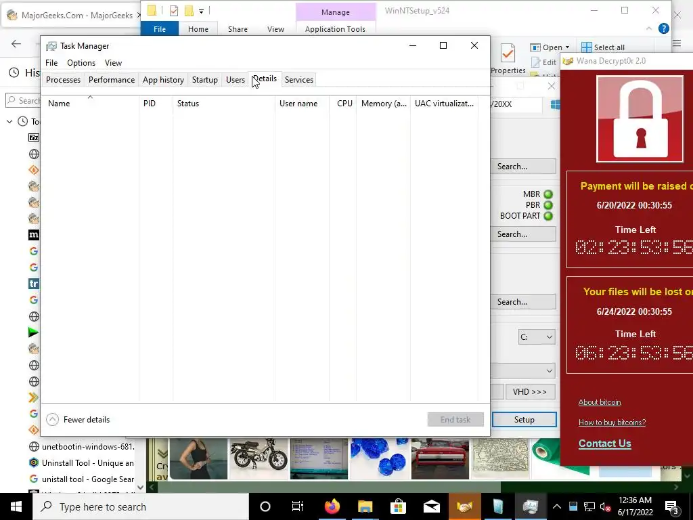The image size is (693, 520).
Task: Sort by the CPU column
Action: 343,104
